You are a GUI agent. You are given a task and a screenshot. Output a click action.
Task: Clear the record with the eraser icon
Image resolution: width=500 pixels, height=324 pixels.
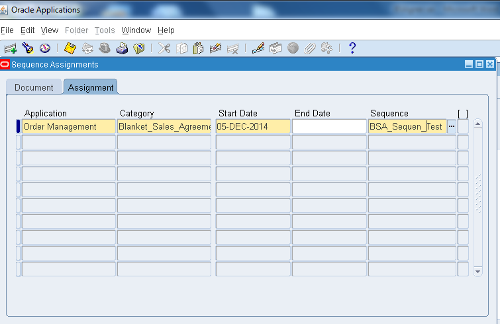(x=215, y=48)
